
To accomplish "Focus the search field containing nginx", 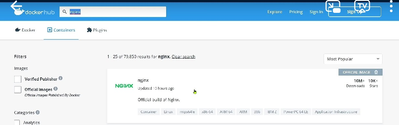I will coord(113,12).
